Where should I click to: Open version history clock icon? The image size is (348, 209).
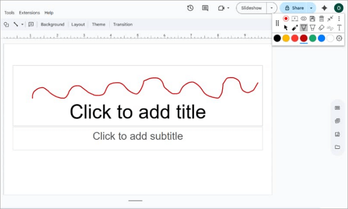click(x=190, y=8)
